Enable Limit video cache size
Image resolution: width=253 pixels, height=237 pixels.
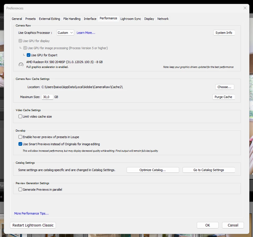click(20, 117)
